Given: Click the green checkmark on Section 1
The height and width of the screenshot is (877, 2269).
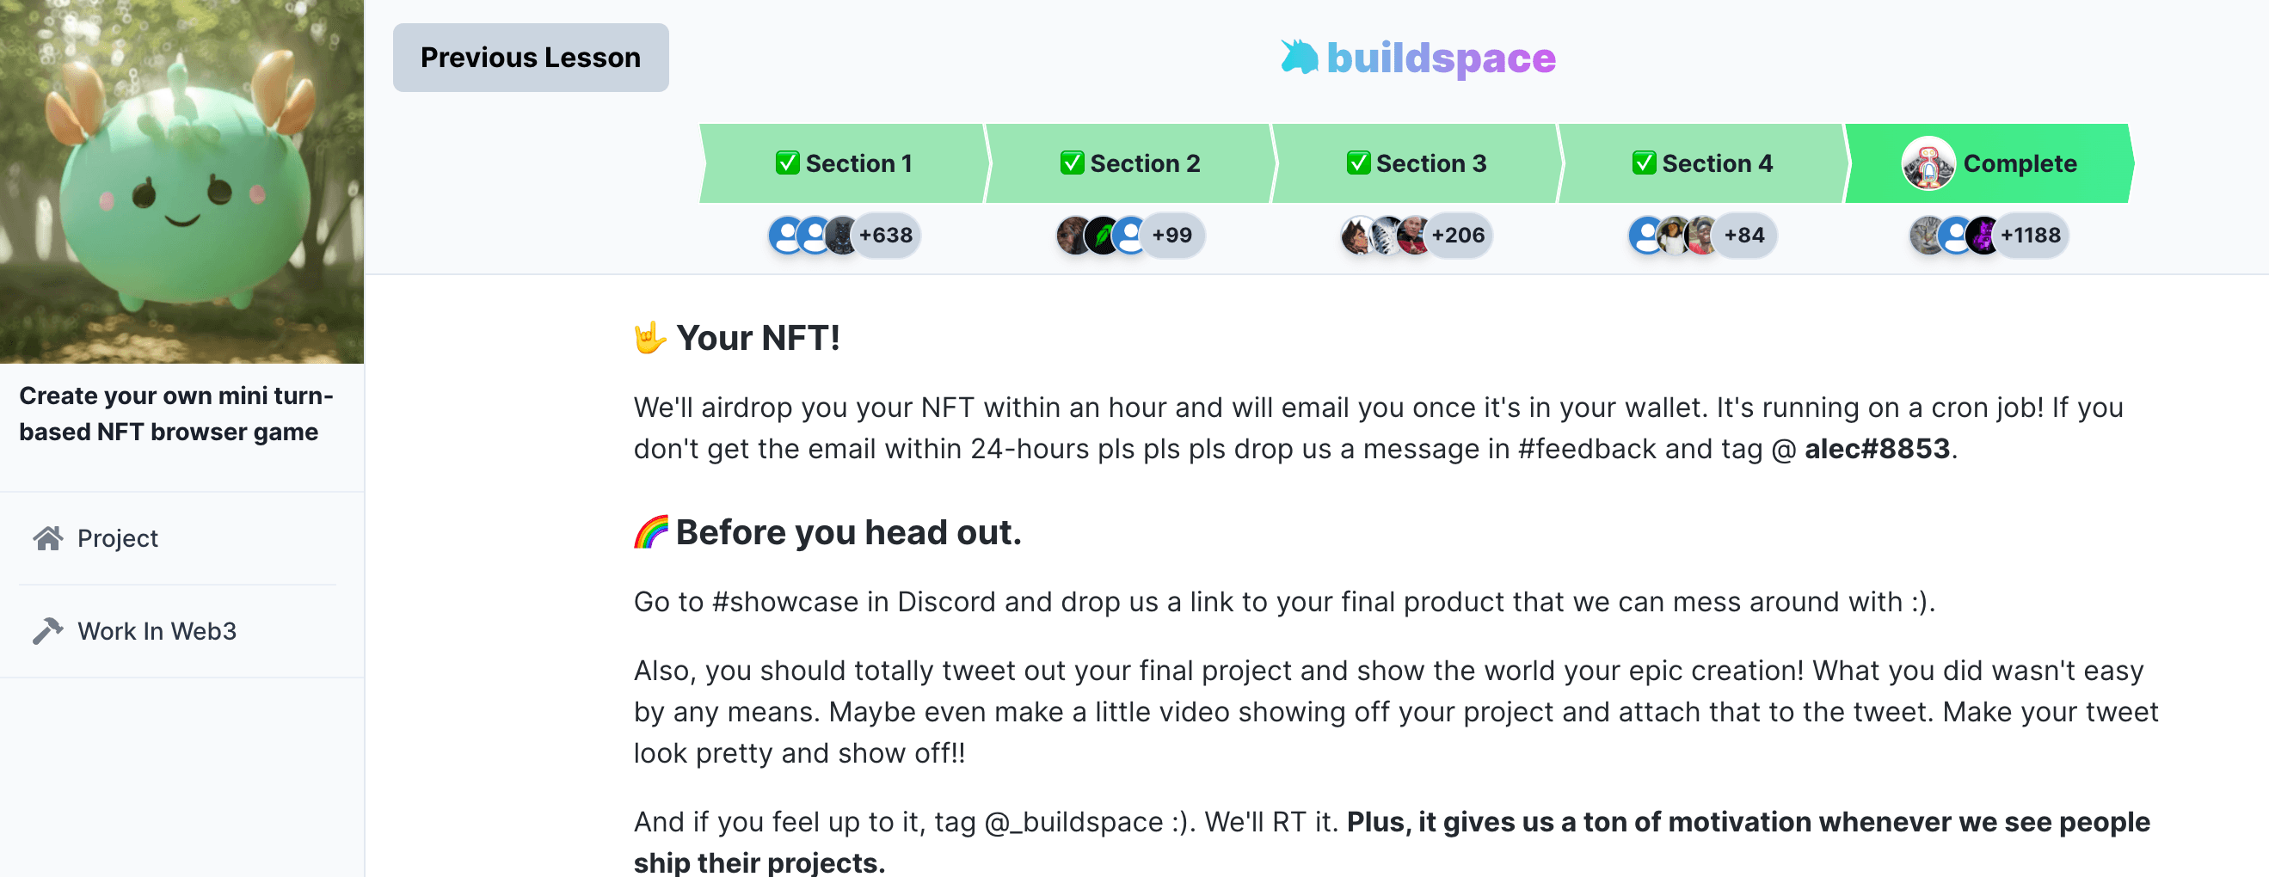Looking at the screenshot, I should point(786,163).
